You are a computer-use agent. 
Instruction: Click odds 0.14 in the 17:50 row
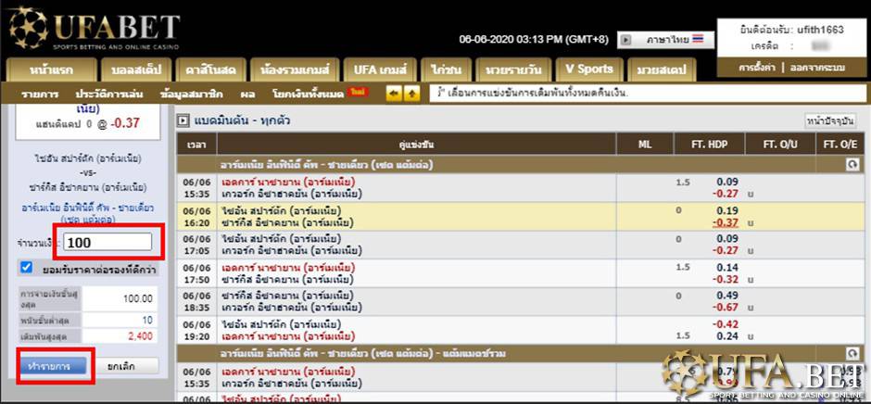pyautogui.click(x=727, y=267)
